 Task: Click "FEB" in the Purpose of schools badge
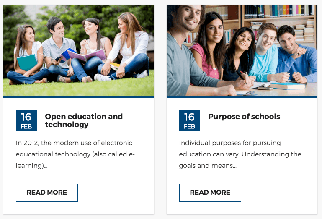[x=190, y=126]
